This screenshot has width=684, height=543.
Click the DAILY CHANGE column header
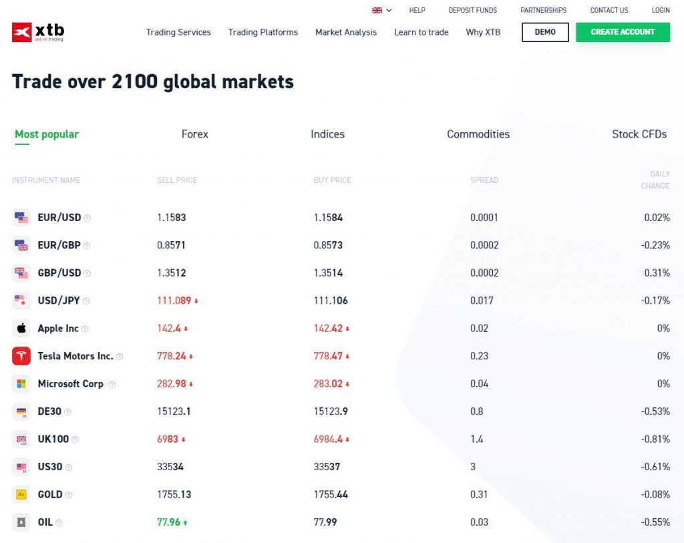[655, 180]
